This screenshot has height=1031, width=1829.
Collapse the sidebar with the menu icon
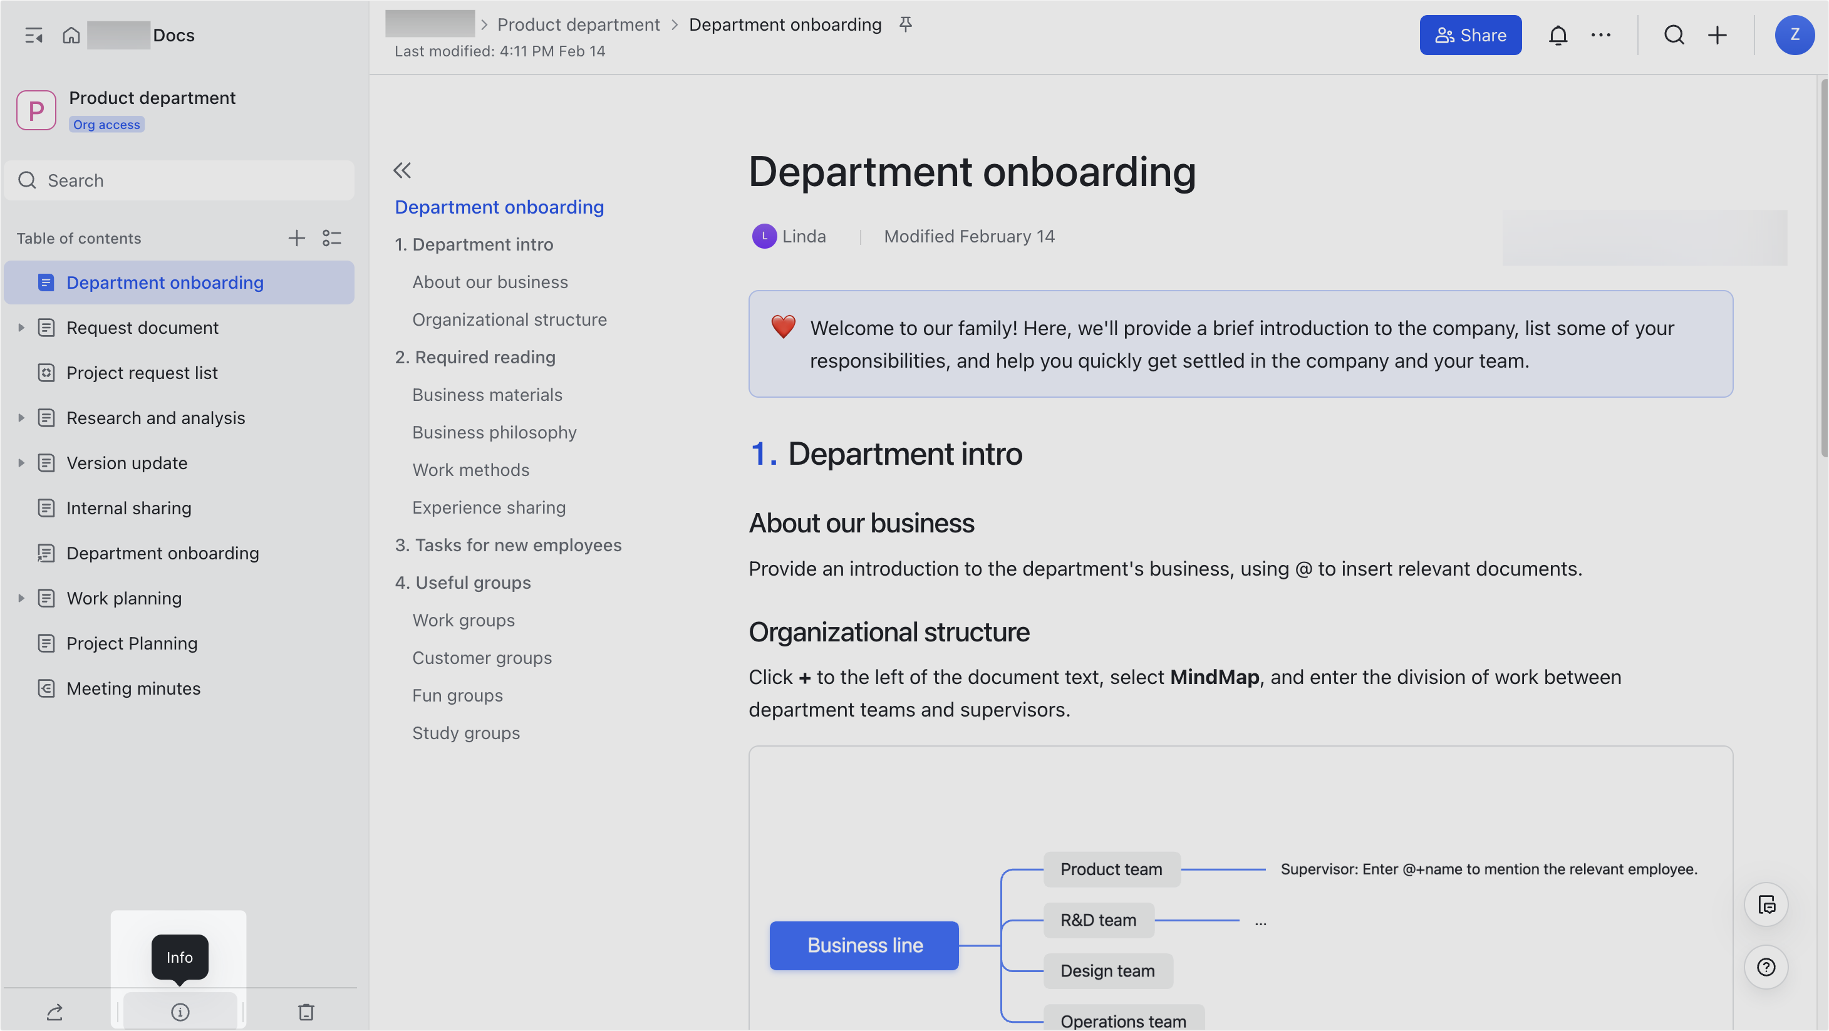pos(33,35)
